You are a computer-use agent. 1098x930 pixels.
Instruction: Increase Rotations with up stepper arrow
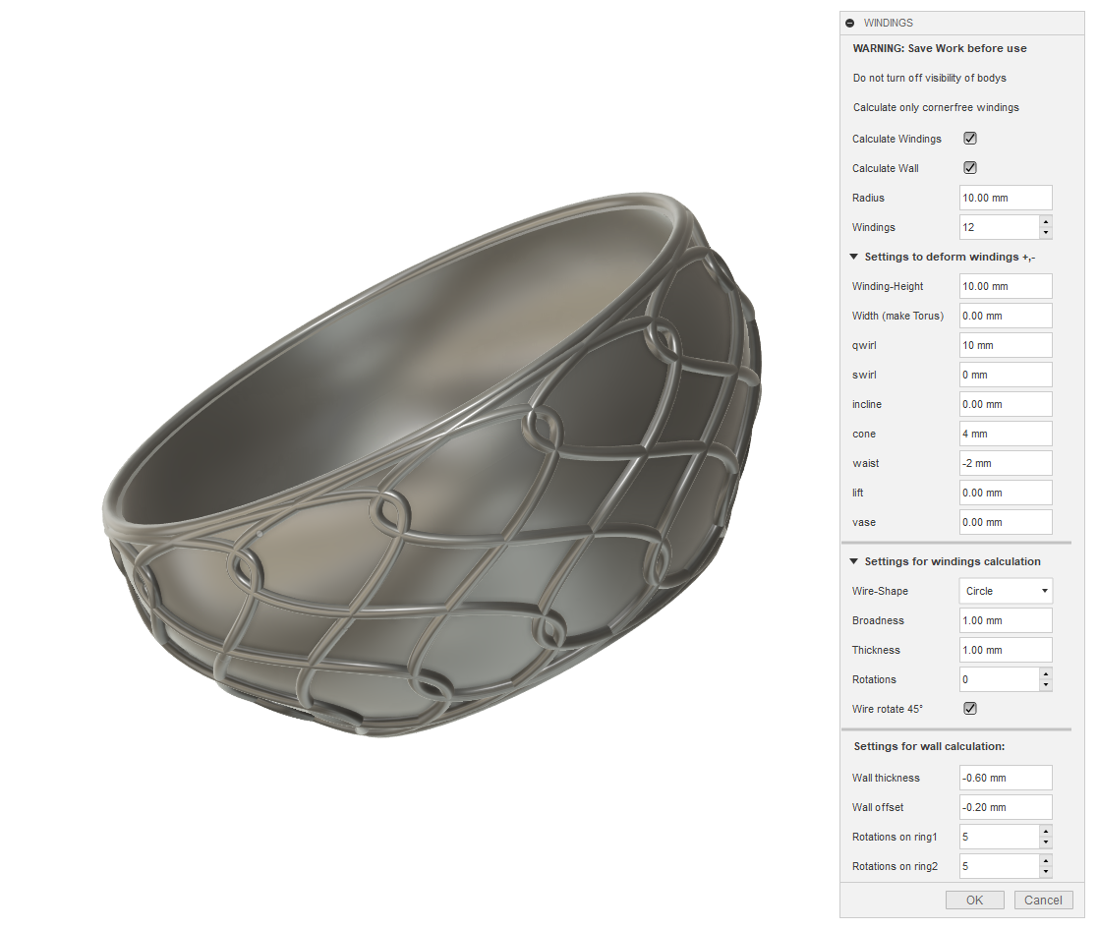point(1046,673)
